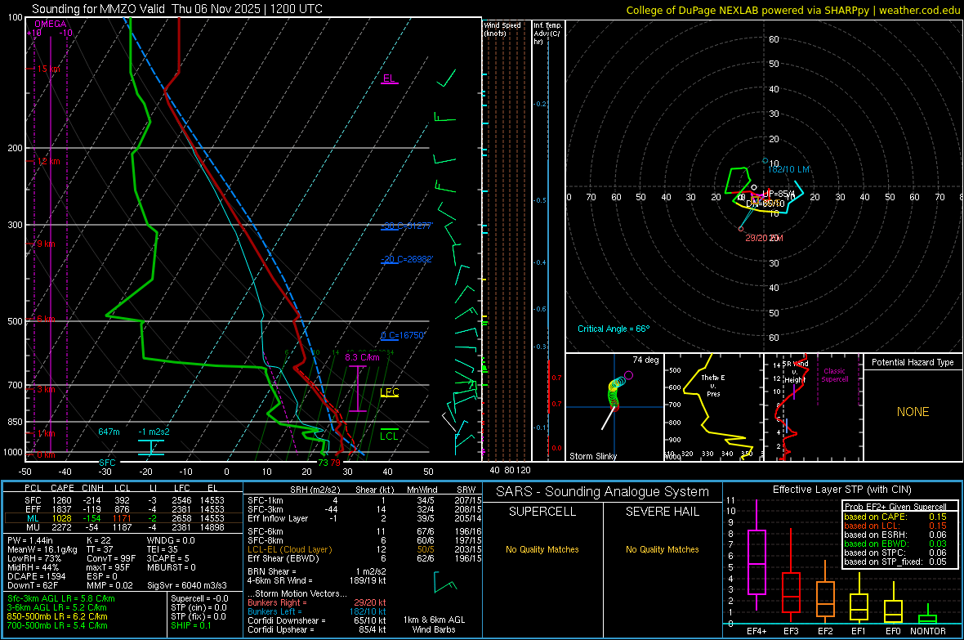Select the yellow LFC level marker
This screenshot has height=640, width=964.
click(x=389, y=392)
